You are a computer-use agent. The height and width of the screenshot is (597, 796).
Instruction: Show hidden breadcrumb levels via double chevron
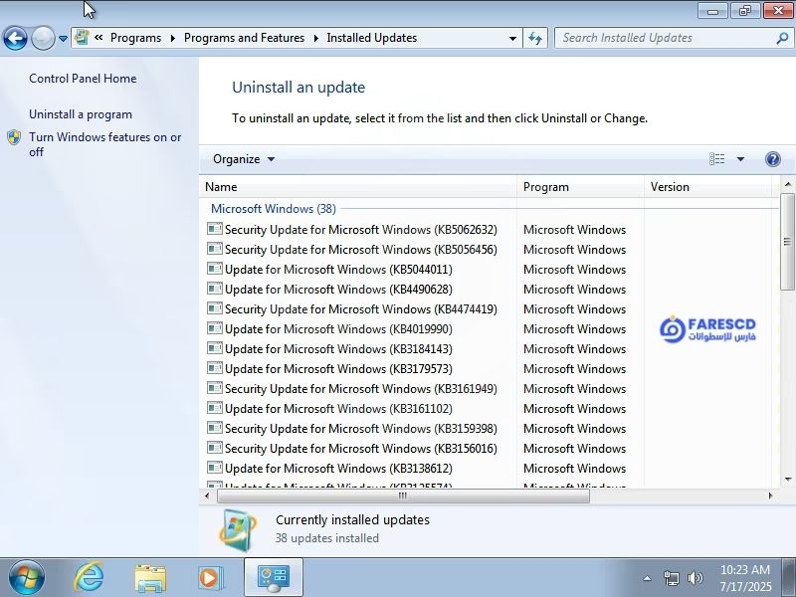[x=99, y=38]
